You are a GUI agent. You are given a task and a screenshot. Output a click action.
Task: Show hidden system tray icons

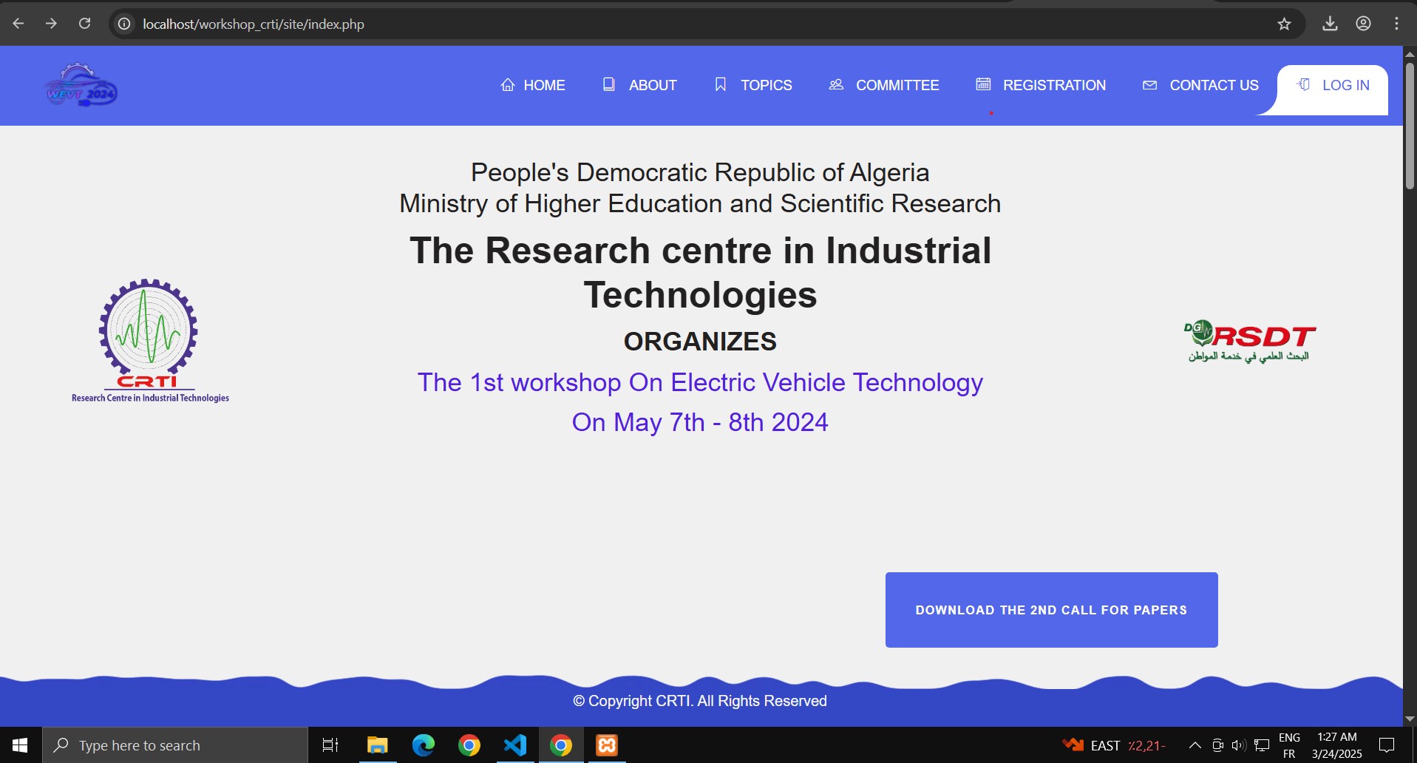[x=1195, y=745]
